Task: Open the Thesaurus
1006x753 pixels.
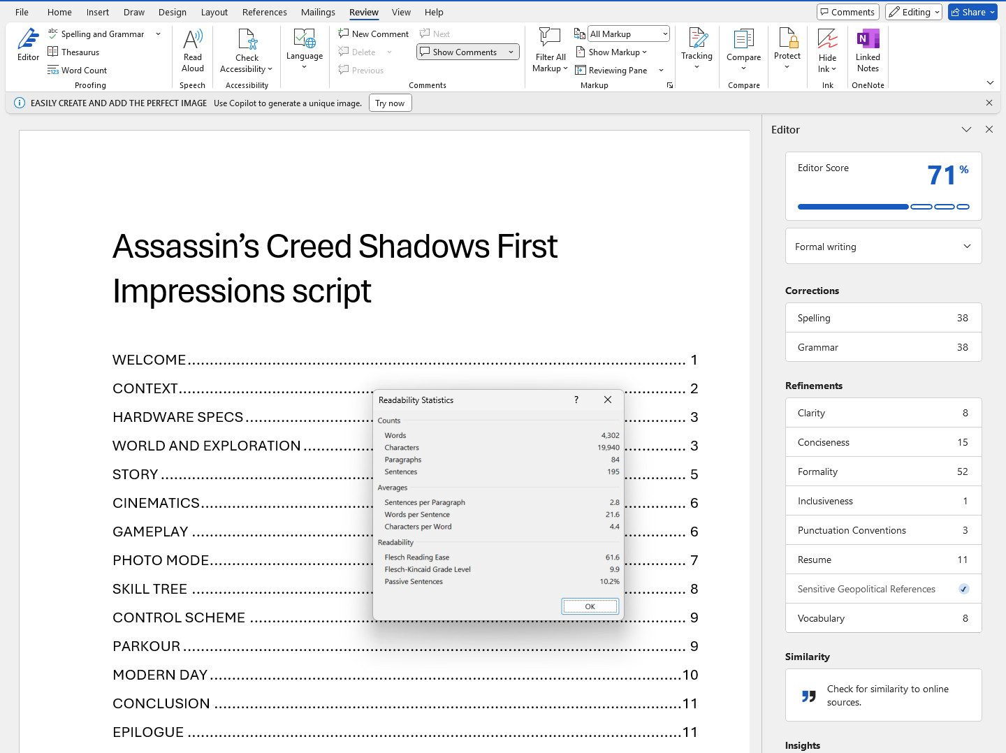Action: [x=73, y=52]
